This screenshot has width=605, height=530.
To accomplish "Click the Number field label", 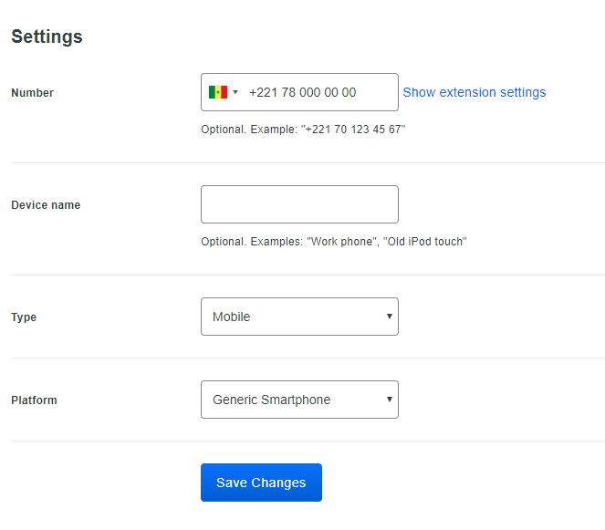I will coord(32,93).
